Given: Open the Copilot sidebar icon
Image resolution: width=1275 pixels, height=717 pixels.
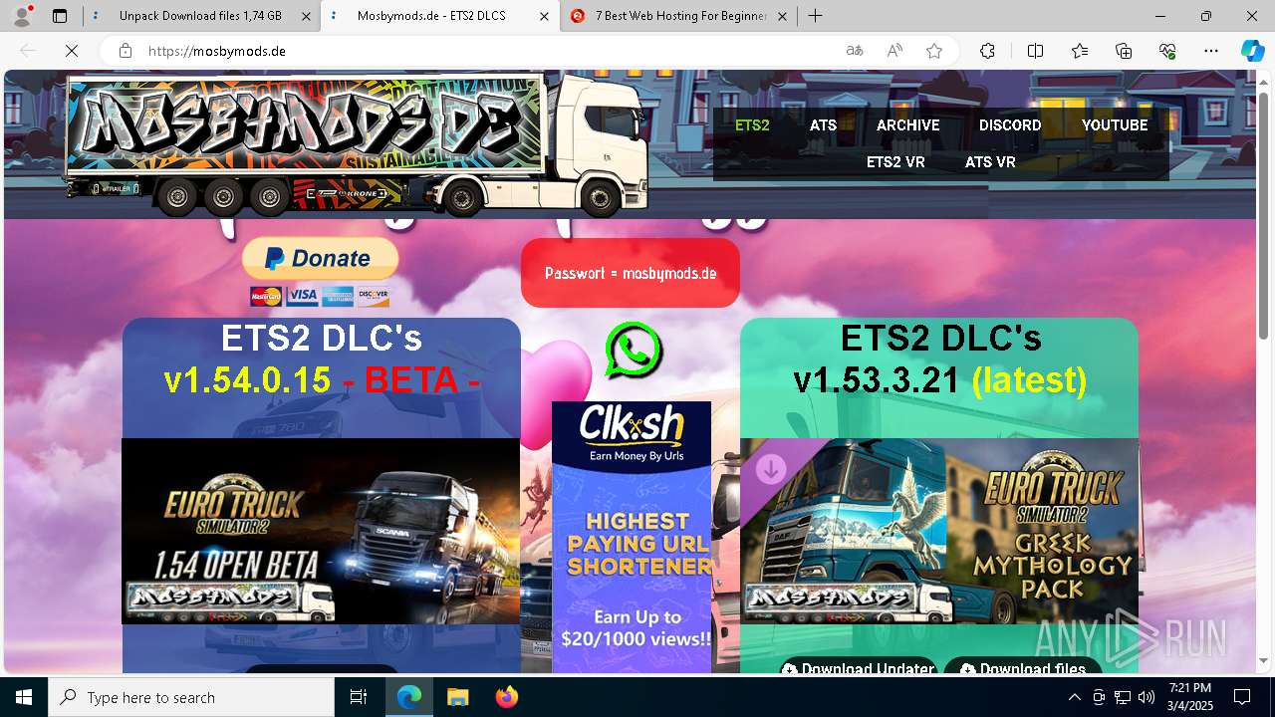Looking at the screenshot, I should (x=1252, y=51).
